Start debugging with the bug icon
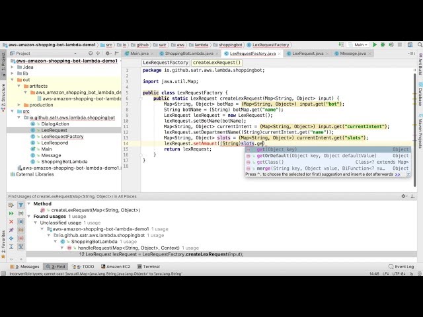The height and width of the screenshot is (317, 423). tap(383, 45)
